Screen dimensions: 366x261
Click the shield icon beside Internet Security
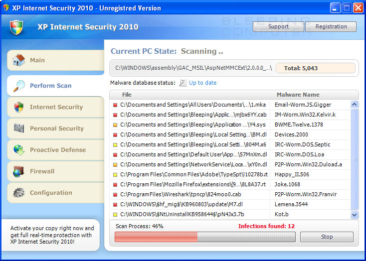18,107
